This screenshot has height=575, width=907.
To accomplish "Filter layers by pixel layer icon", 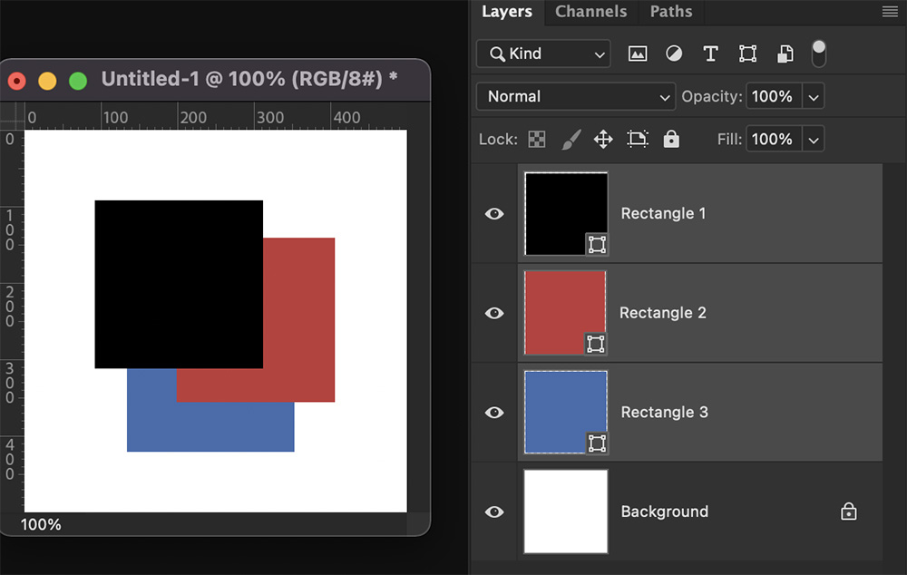I will pyautogui.click(x=638, y=54).
